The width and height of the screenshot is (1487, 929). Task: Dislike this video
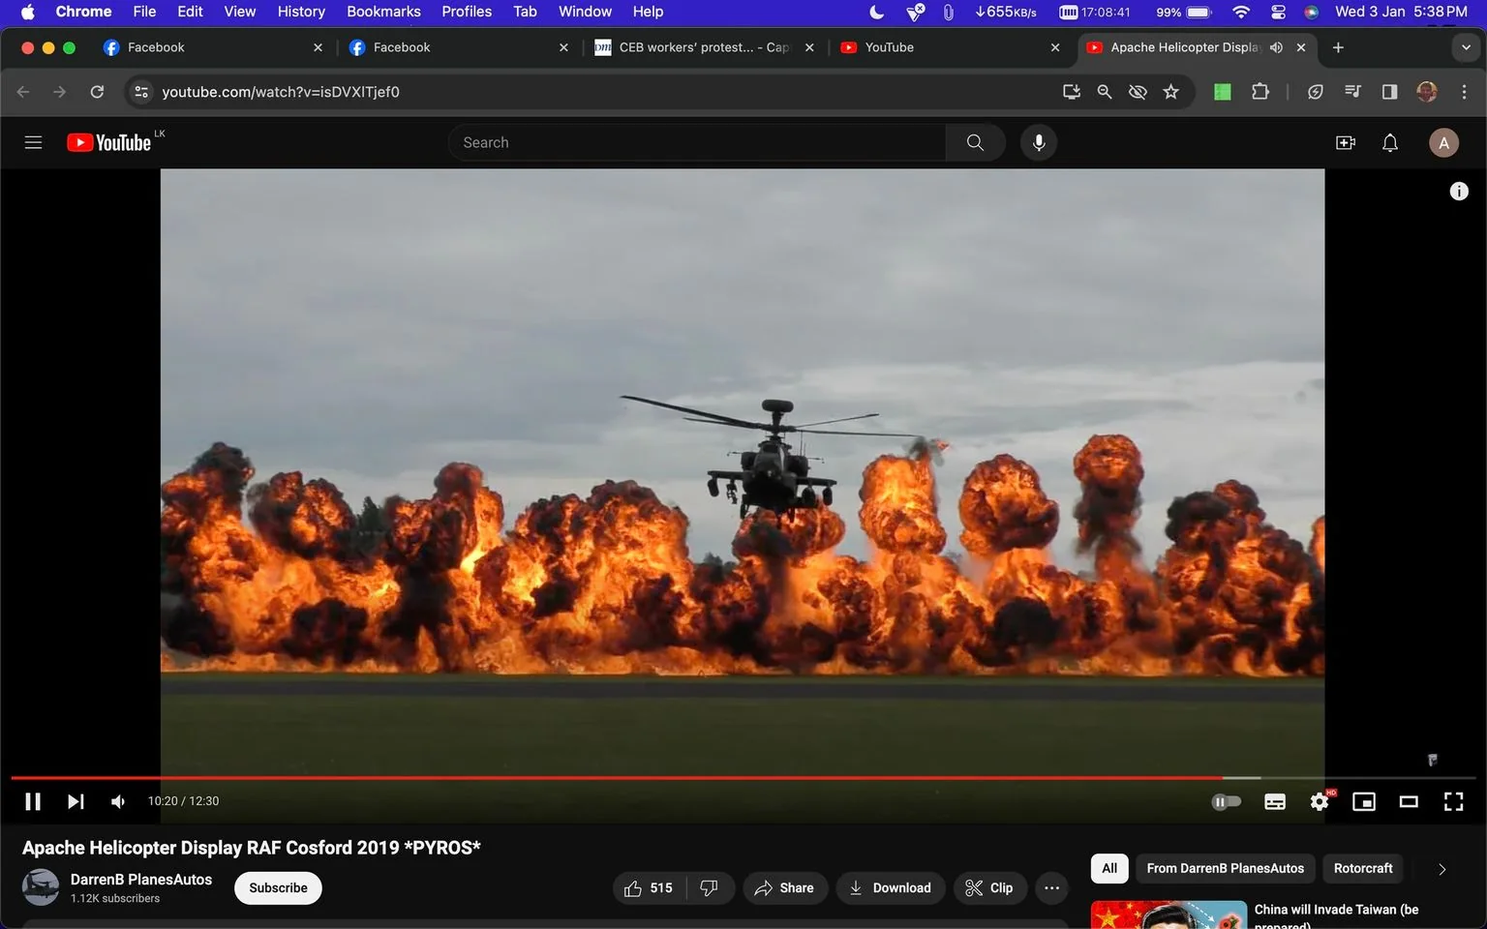click(710, 887)
